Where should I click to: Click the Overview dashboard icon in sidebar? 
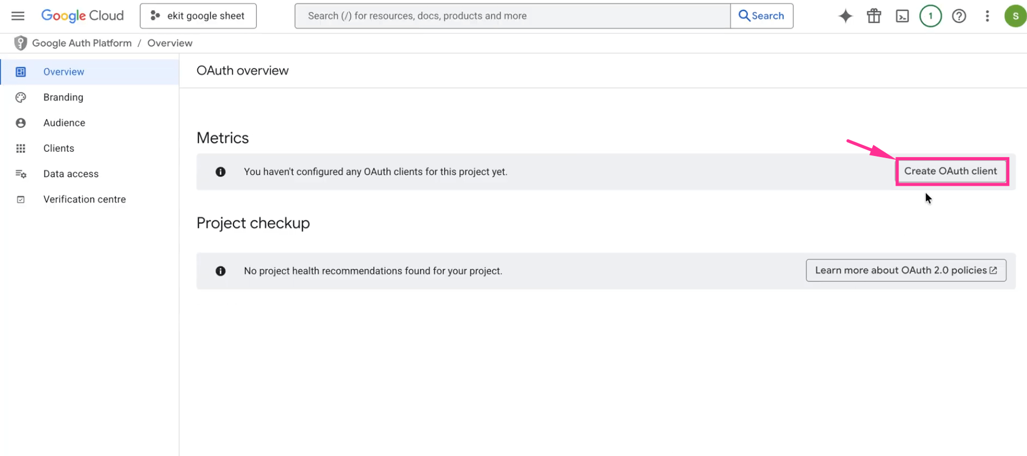point(21,72)
